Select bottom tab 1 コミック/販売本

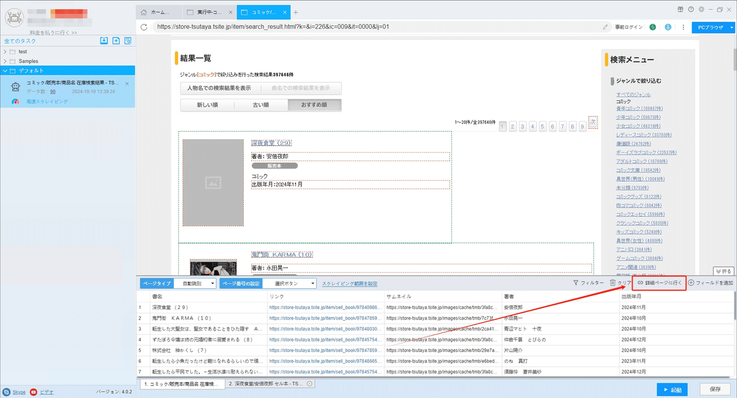click(x=181, y=383)
